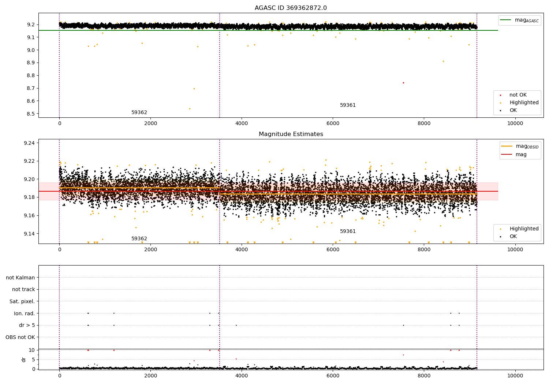Screen dimensions: 549x384
Task: Click the '8.5' y-tick in the top plot
Action: click(31, 114)
